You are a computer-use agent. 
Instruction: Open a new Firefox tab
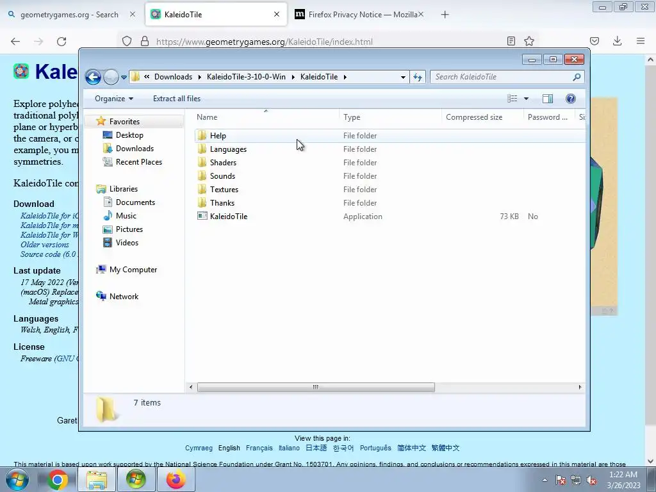[x=445, y=15]
